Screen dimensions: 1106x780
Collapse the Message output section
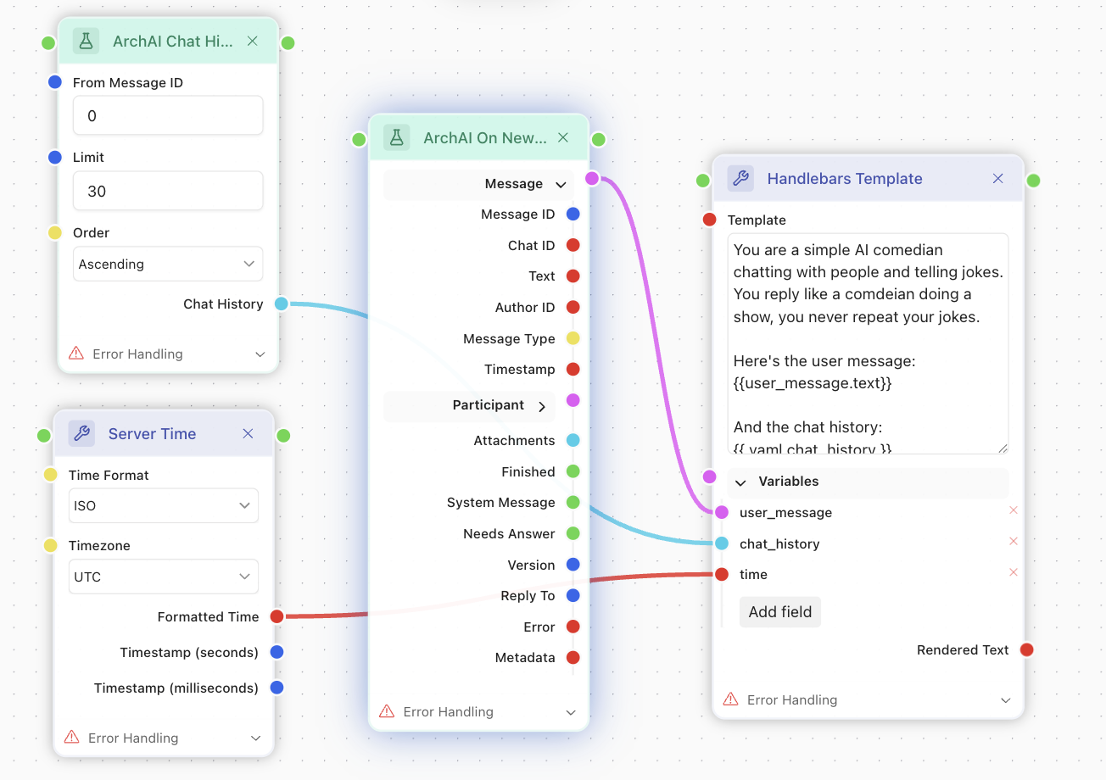click(560, 185)
